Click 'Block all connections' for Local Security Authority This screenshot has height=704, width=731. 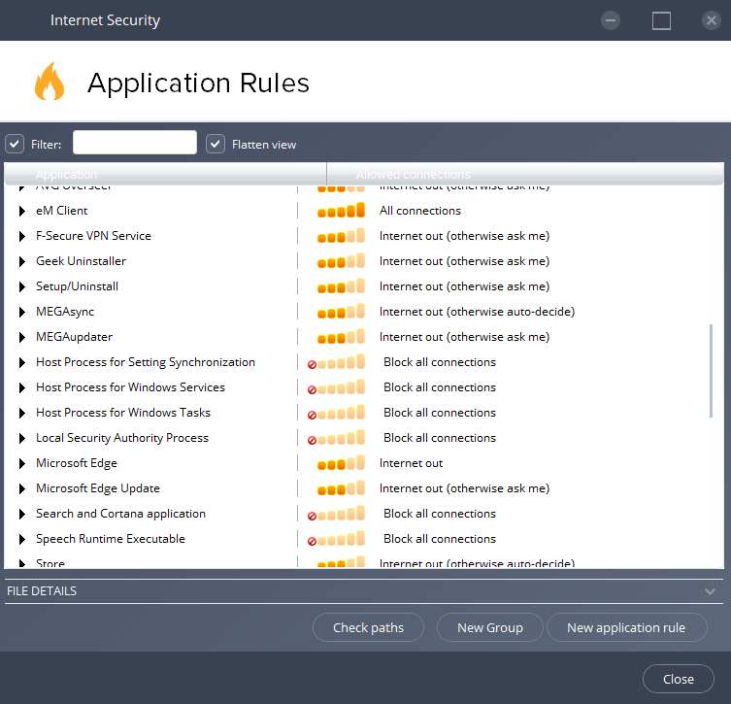tap(440, 437)
